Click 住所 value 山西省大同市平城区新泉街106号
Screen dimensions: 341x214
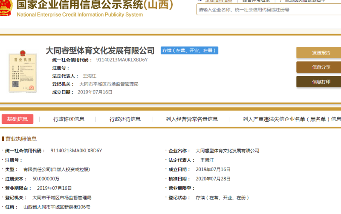tap(57, 207)
